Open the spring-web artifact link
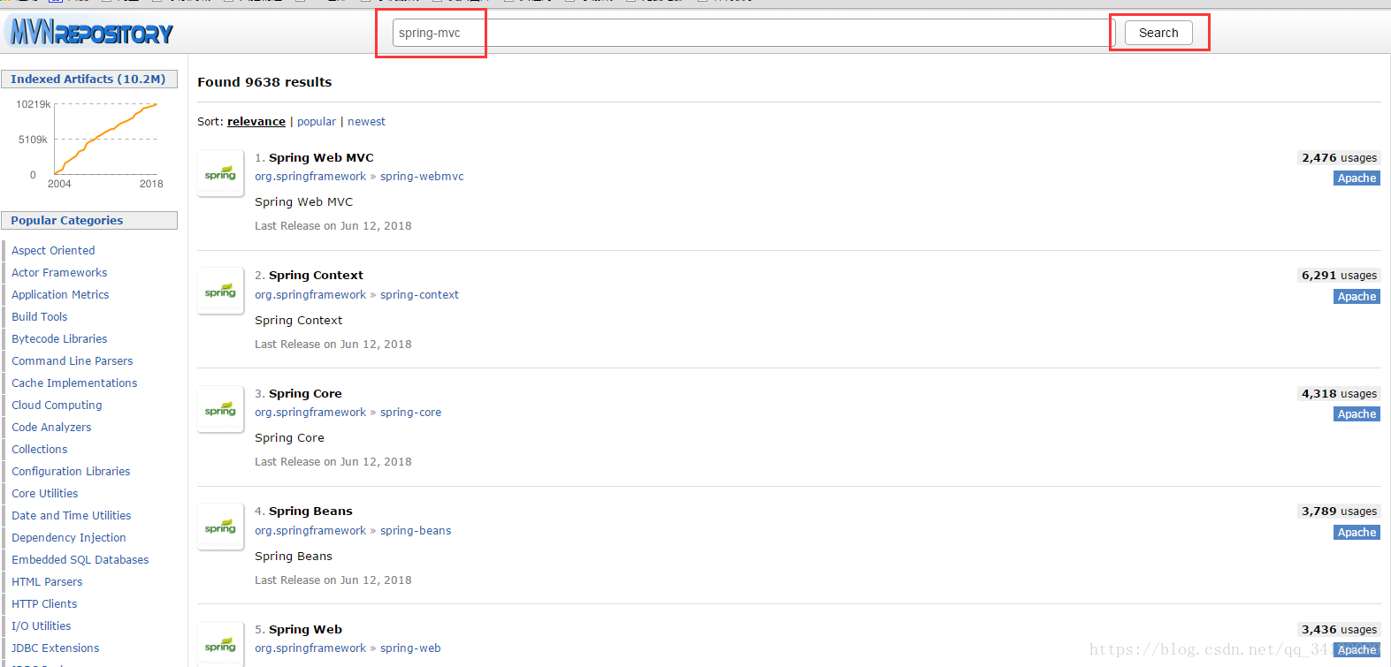Viewport: 1391px width, 667px height. coord(410,648)
